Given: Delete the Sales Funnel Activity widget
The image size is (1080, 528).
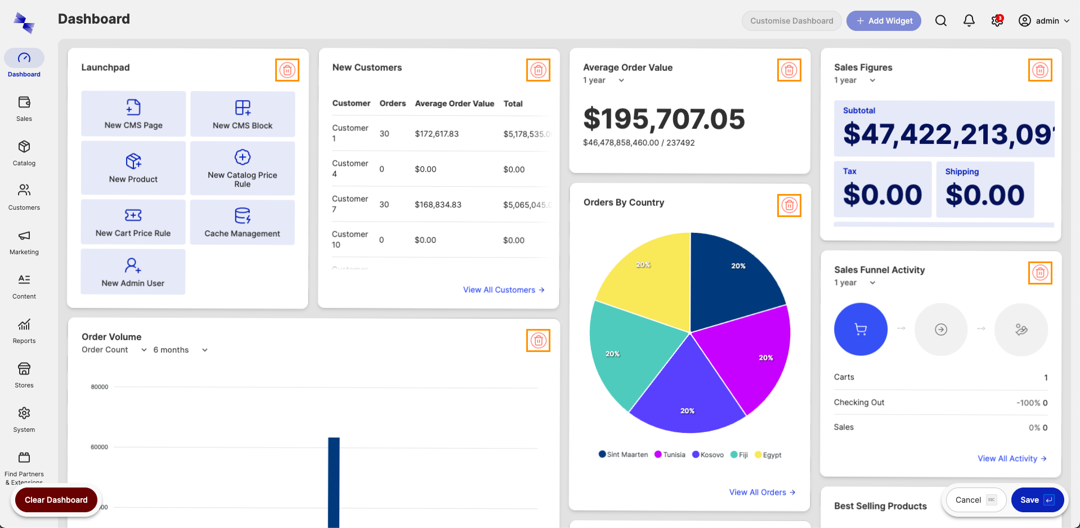Looking at the screenshot, I should coord(1040,273).
